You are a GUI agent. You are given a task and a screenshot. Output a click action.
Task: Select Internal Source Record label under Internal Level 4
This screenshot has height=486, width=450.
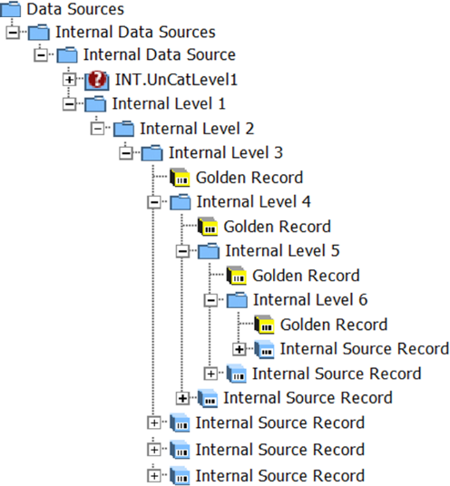(x=308, y=398)
